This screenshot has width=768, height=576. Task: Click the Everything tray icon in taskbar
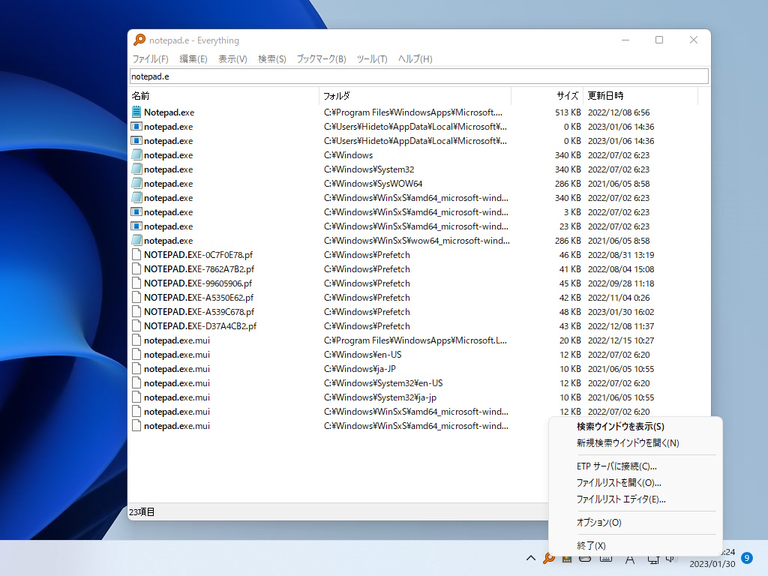click(548, 558)
